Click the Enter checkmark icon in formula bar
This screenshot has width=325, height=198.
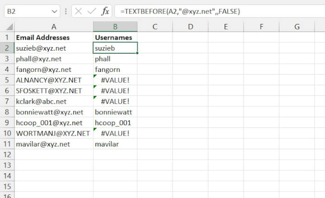tap(91, 11)
